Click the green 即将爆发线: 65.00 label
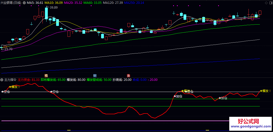 [53, 80]
